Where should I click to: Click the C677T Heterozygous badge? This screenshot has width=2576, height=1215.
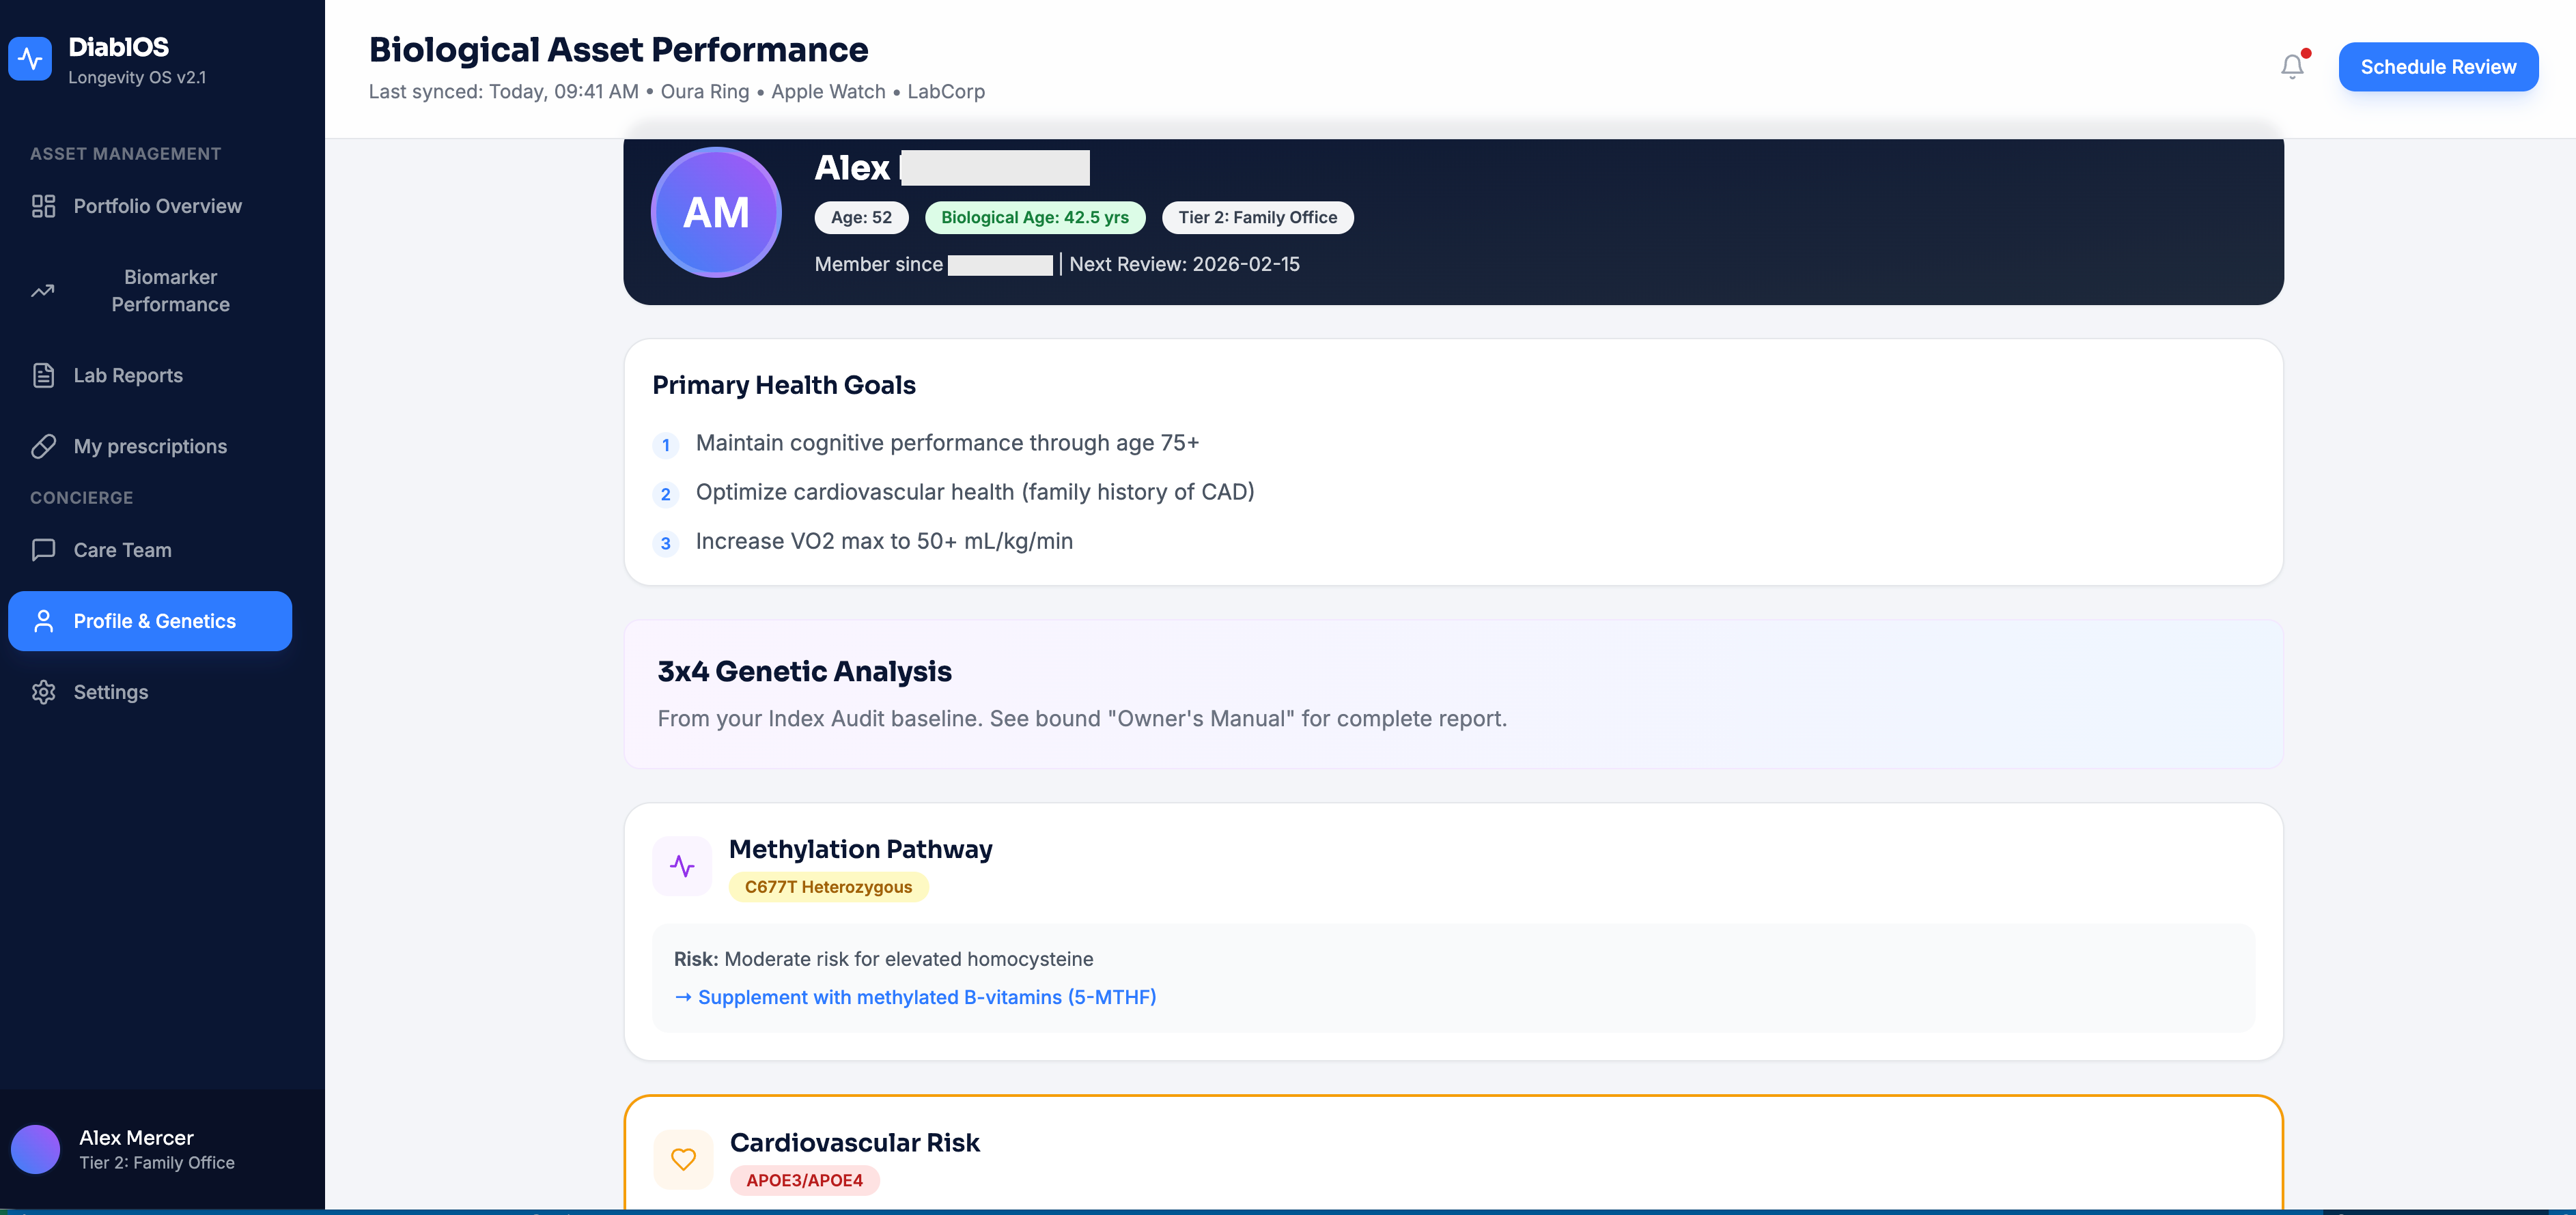pyautogui.click(x=827, y=886)
